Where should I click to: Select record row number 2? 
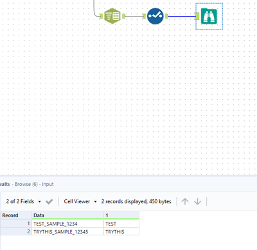[x=16, y=231]
